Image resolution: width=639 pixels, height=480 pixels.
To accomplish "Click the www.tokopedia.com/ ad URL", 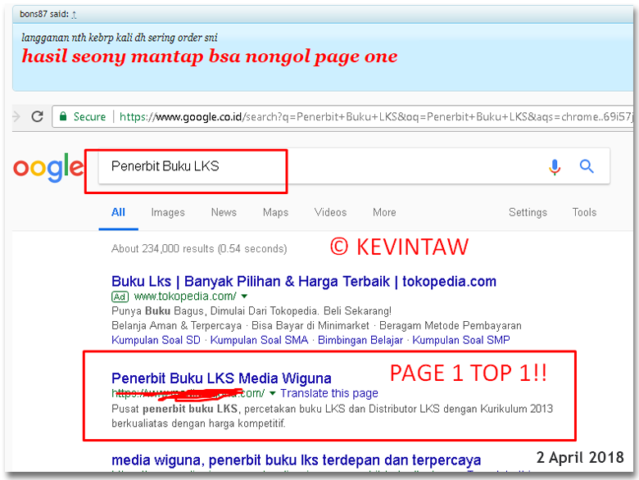I will pyautogui.click(x=185, y=297).
